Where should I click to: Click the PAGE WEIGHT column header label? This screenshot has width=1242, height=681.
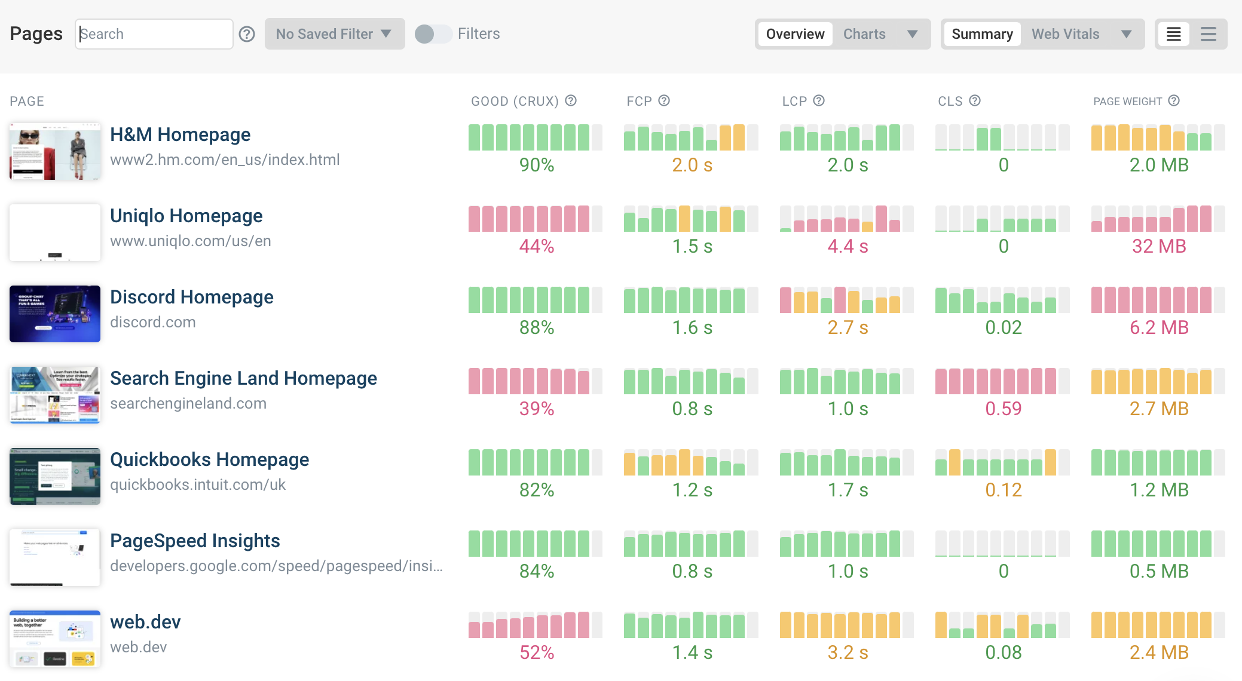(1127, 102)
